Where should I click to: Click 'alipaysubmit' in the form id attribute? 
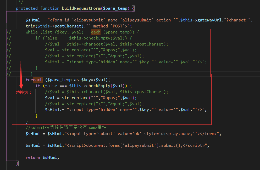tap(88, 20)
